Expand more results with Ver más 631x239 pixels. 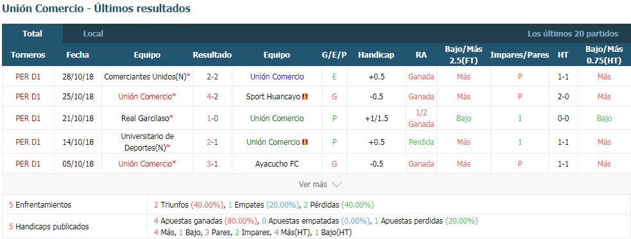[x=320, y=185]
